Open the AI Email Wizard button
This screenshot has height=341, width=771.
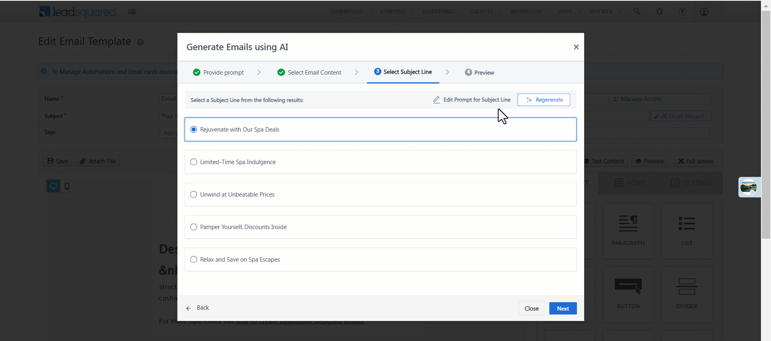pyautogui.click(x=681, y=116)
